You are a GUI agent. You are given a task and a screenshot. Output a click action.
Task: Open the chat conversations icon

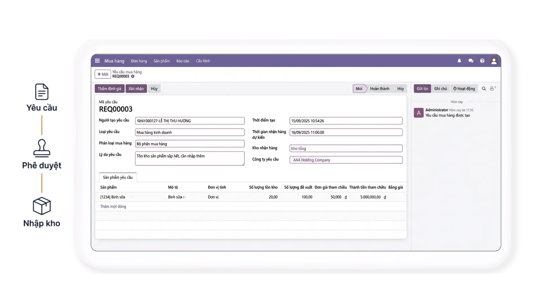[471, 61]
